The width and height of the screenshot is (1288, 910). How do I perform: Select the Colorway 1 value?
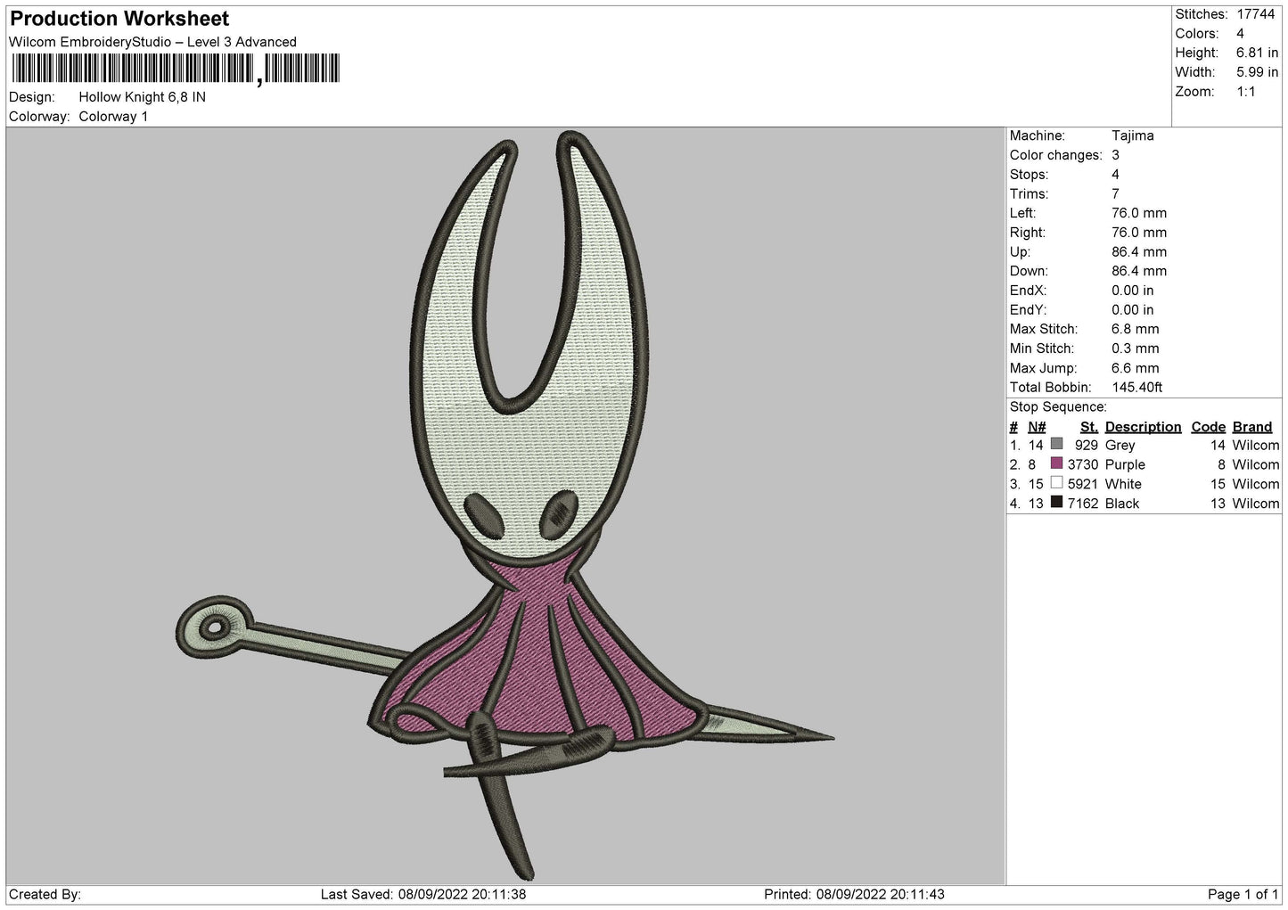point(113,117)
